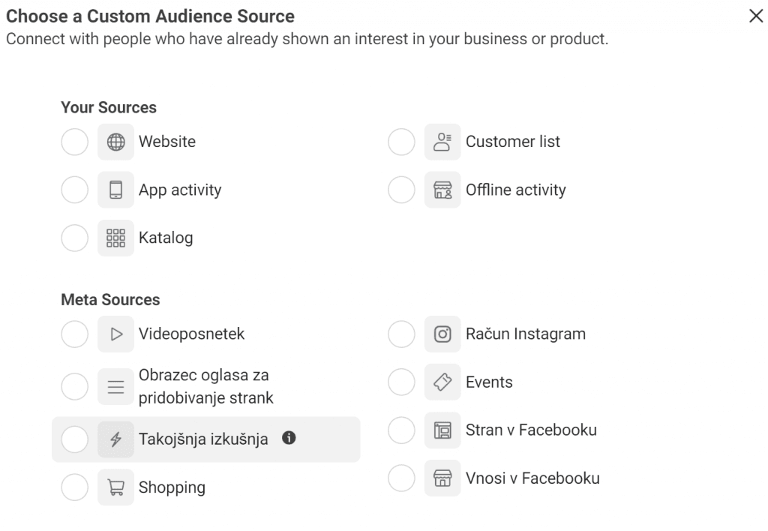Choose the Obrazec oglasa lead form radio
The width and height of the screenshot is (768, 531).
pos(74,387)
